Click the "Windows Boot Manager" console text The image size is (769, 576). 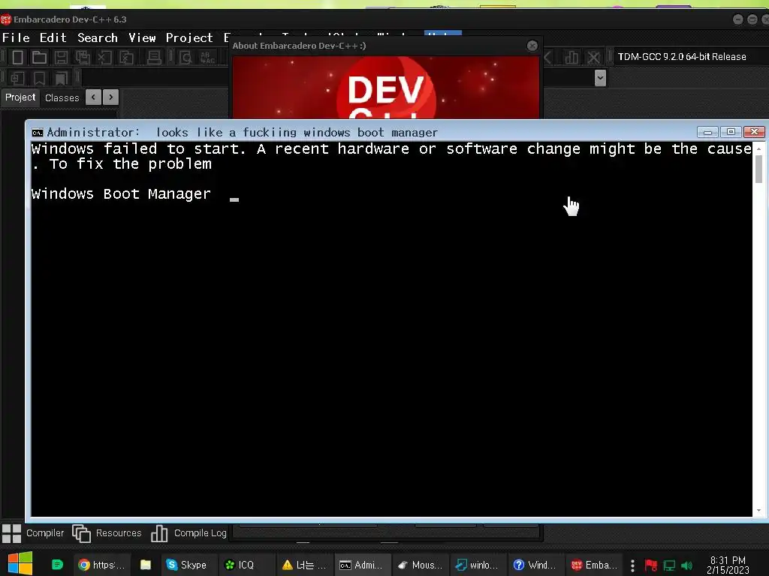[x=121, y=194]
